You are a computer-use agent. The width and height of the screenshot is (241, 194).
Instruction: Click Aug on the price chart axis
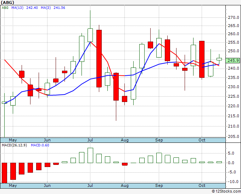(x=125, y=140)
